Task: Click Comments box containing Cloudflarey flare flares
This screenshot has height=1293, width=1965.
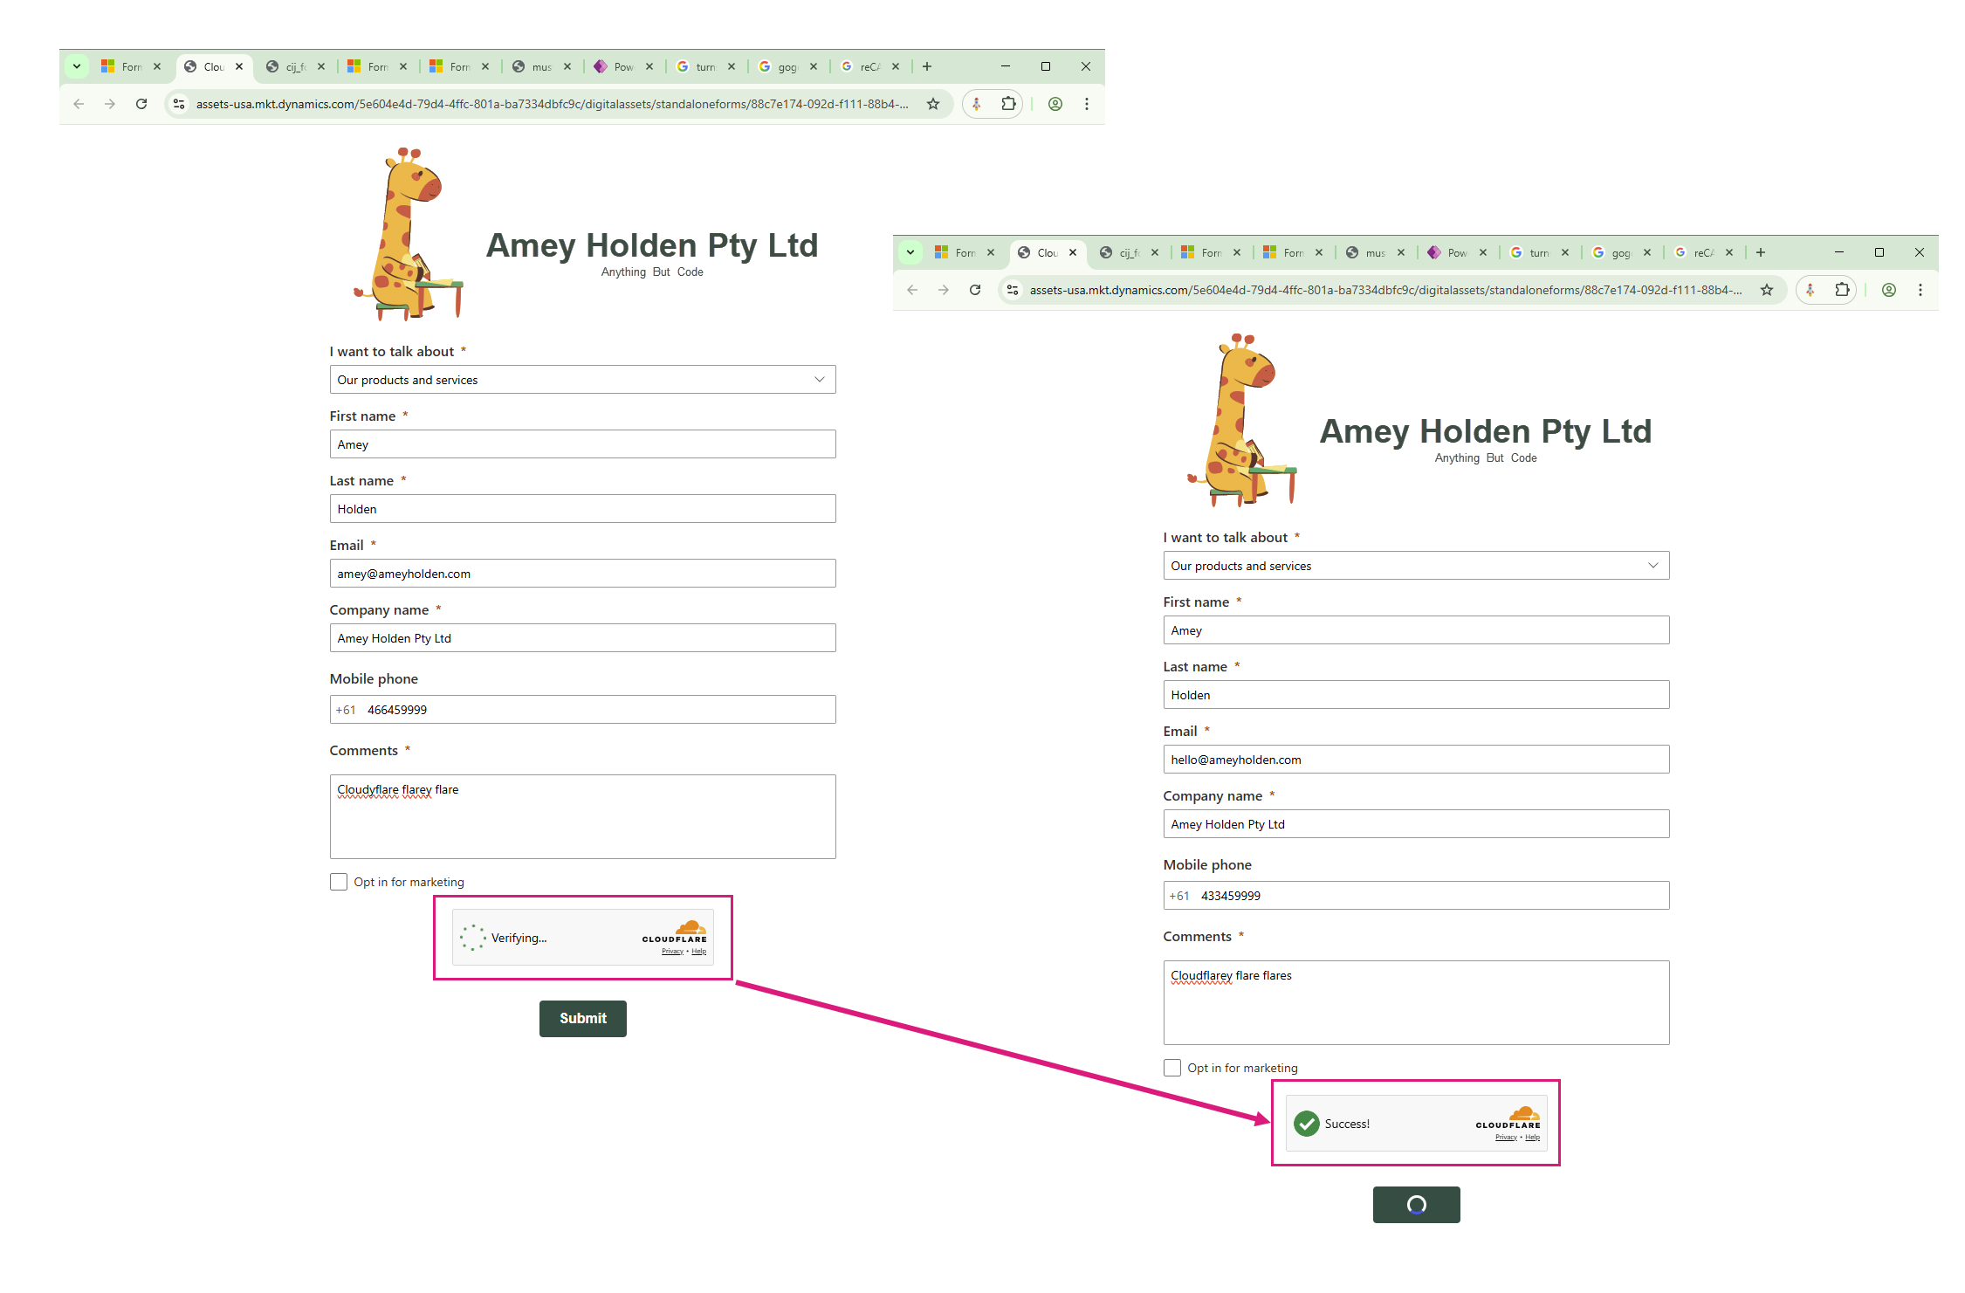Action: 1415,1002
